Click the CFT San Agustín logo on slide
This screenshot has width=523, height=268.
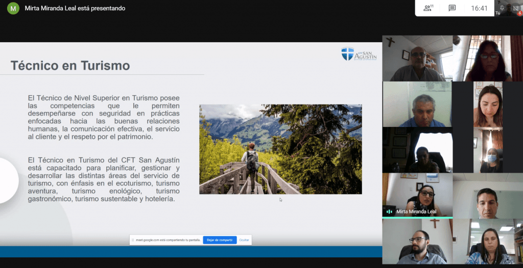pyautogui.click(x=359, y=54)
